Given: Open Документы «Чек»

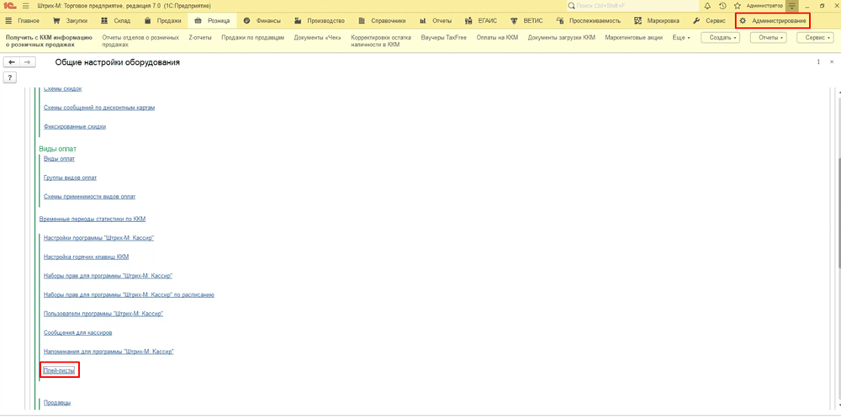Looking at the screenshot, I should 318,38.
